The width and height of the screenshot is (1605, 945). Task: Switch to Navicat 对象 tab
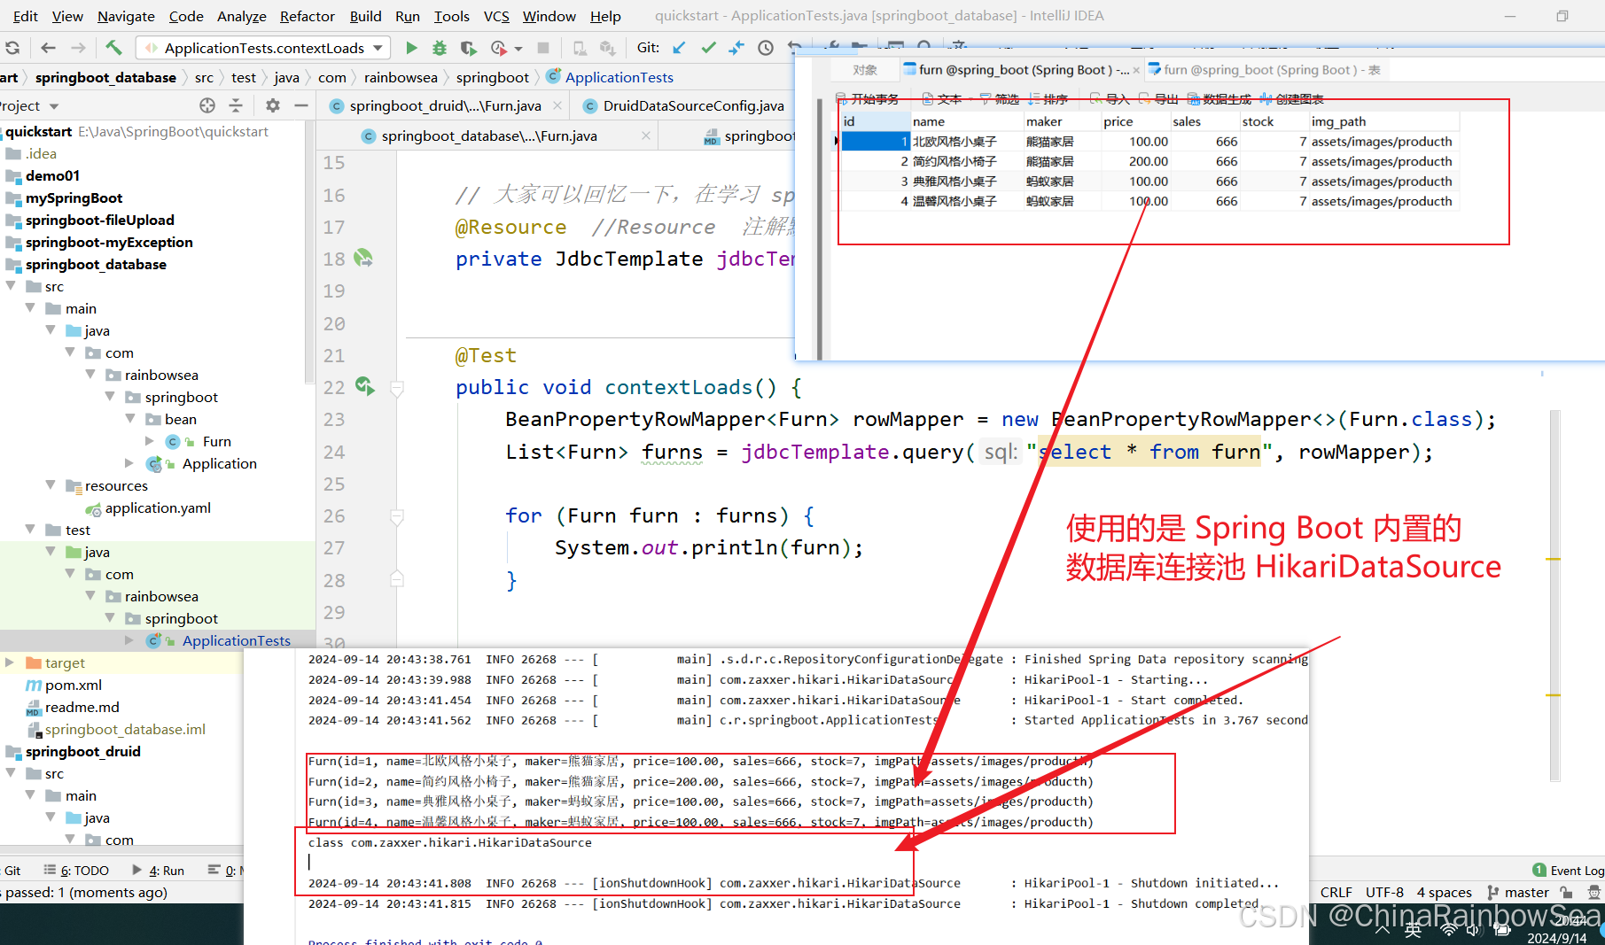point(864,70)
